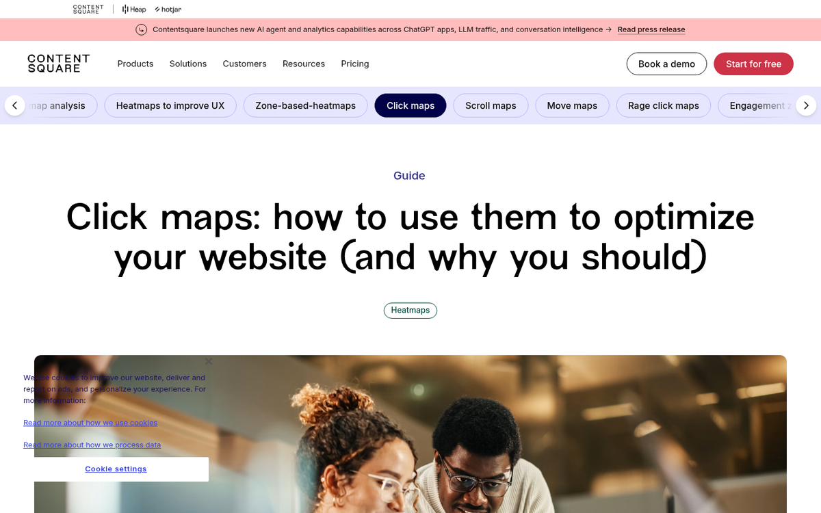
Task: Click the right arrow in the pill carousel
Action: click(x=806, y=105)
